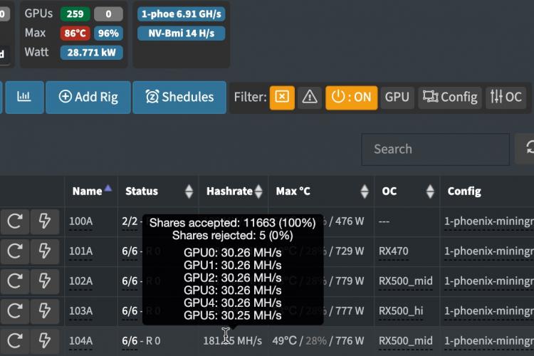Click the Add Rig button

coord(88,97)
